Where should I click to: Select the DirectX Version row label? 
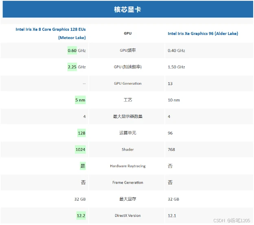pyautogui.click(x=128, y=216)
